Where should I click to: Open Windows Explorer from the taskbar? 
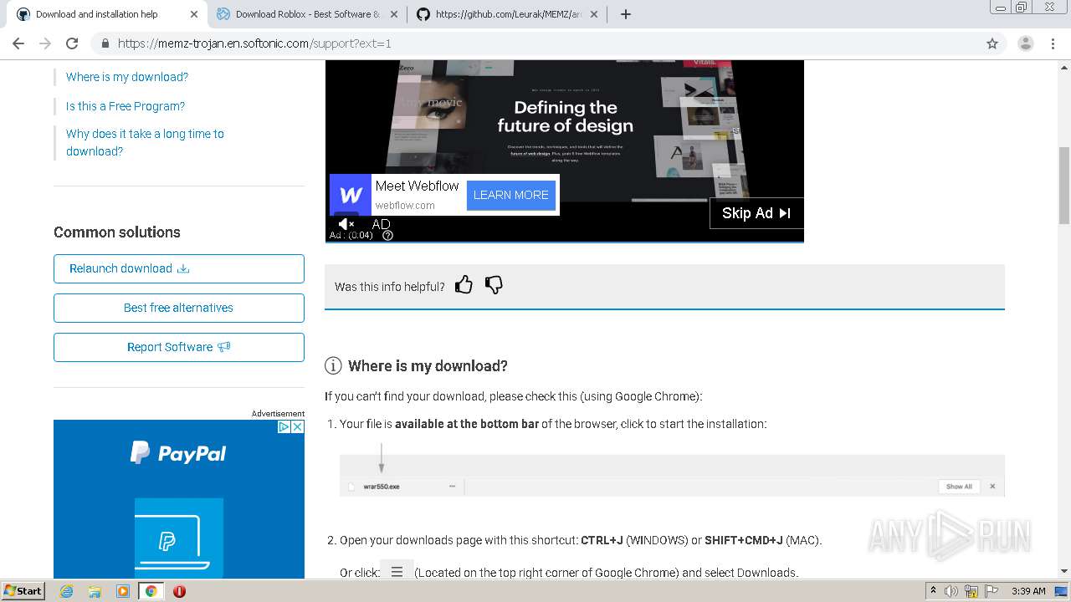(x=95, y=591)
